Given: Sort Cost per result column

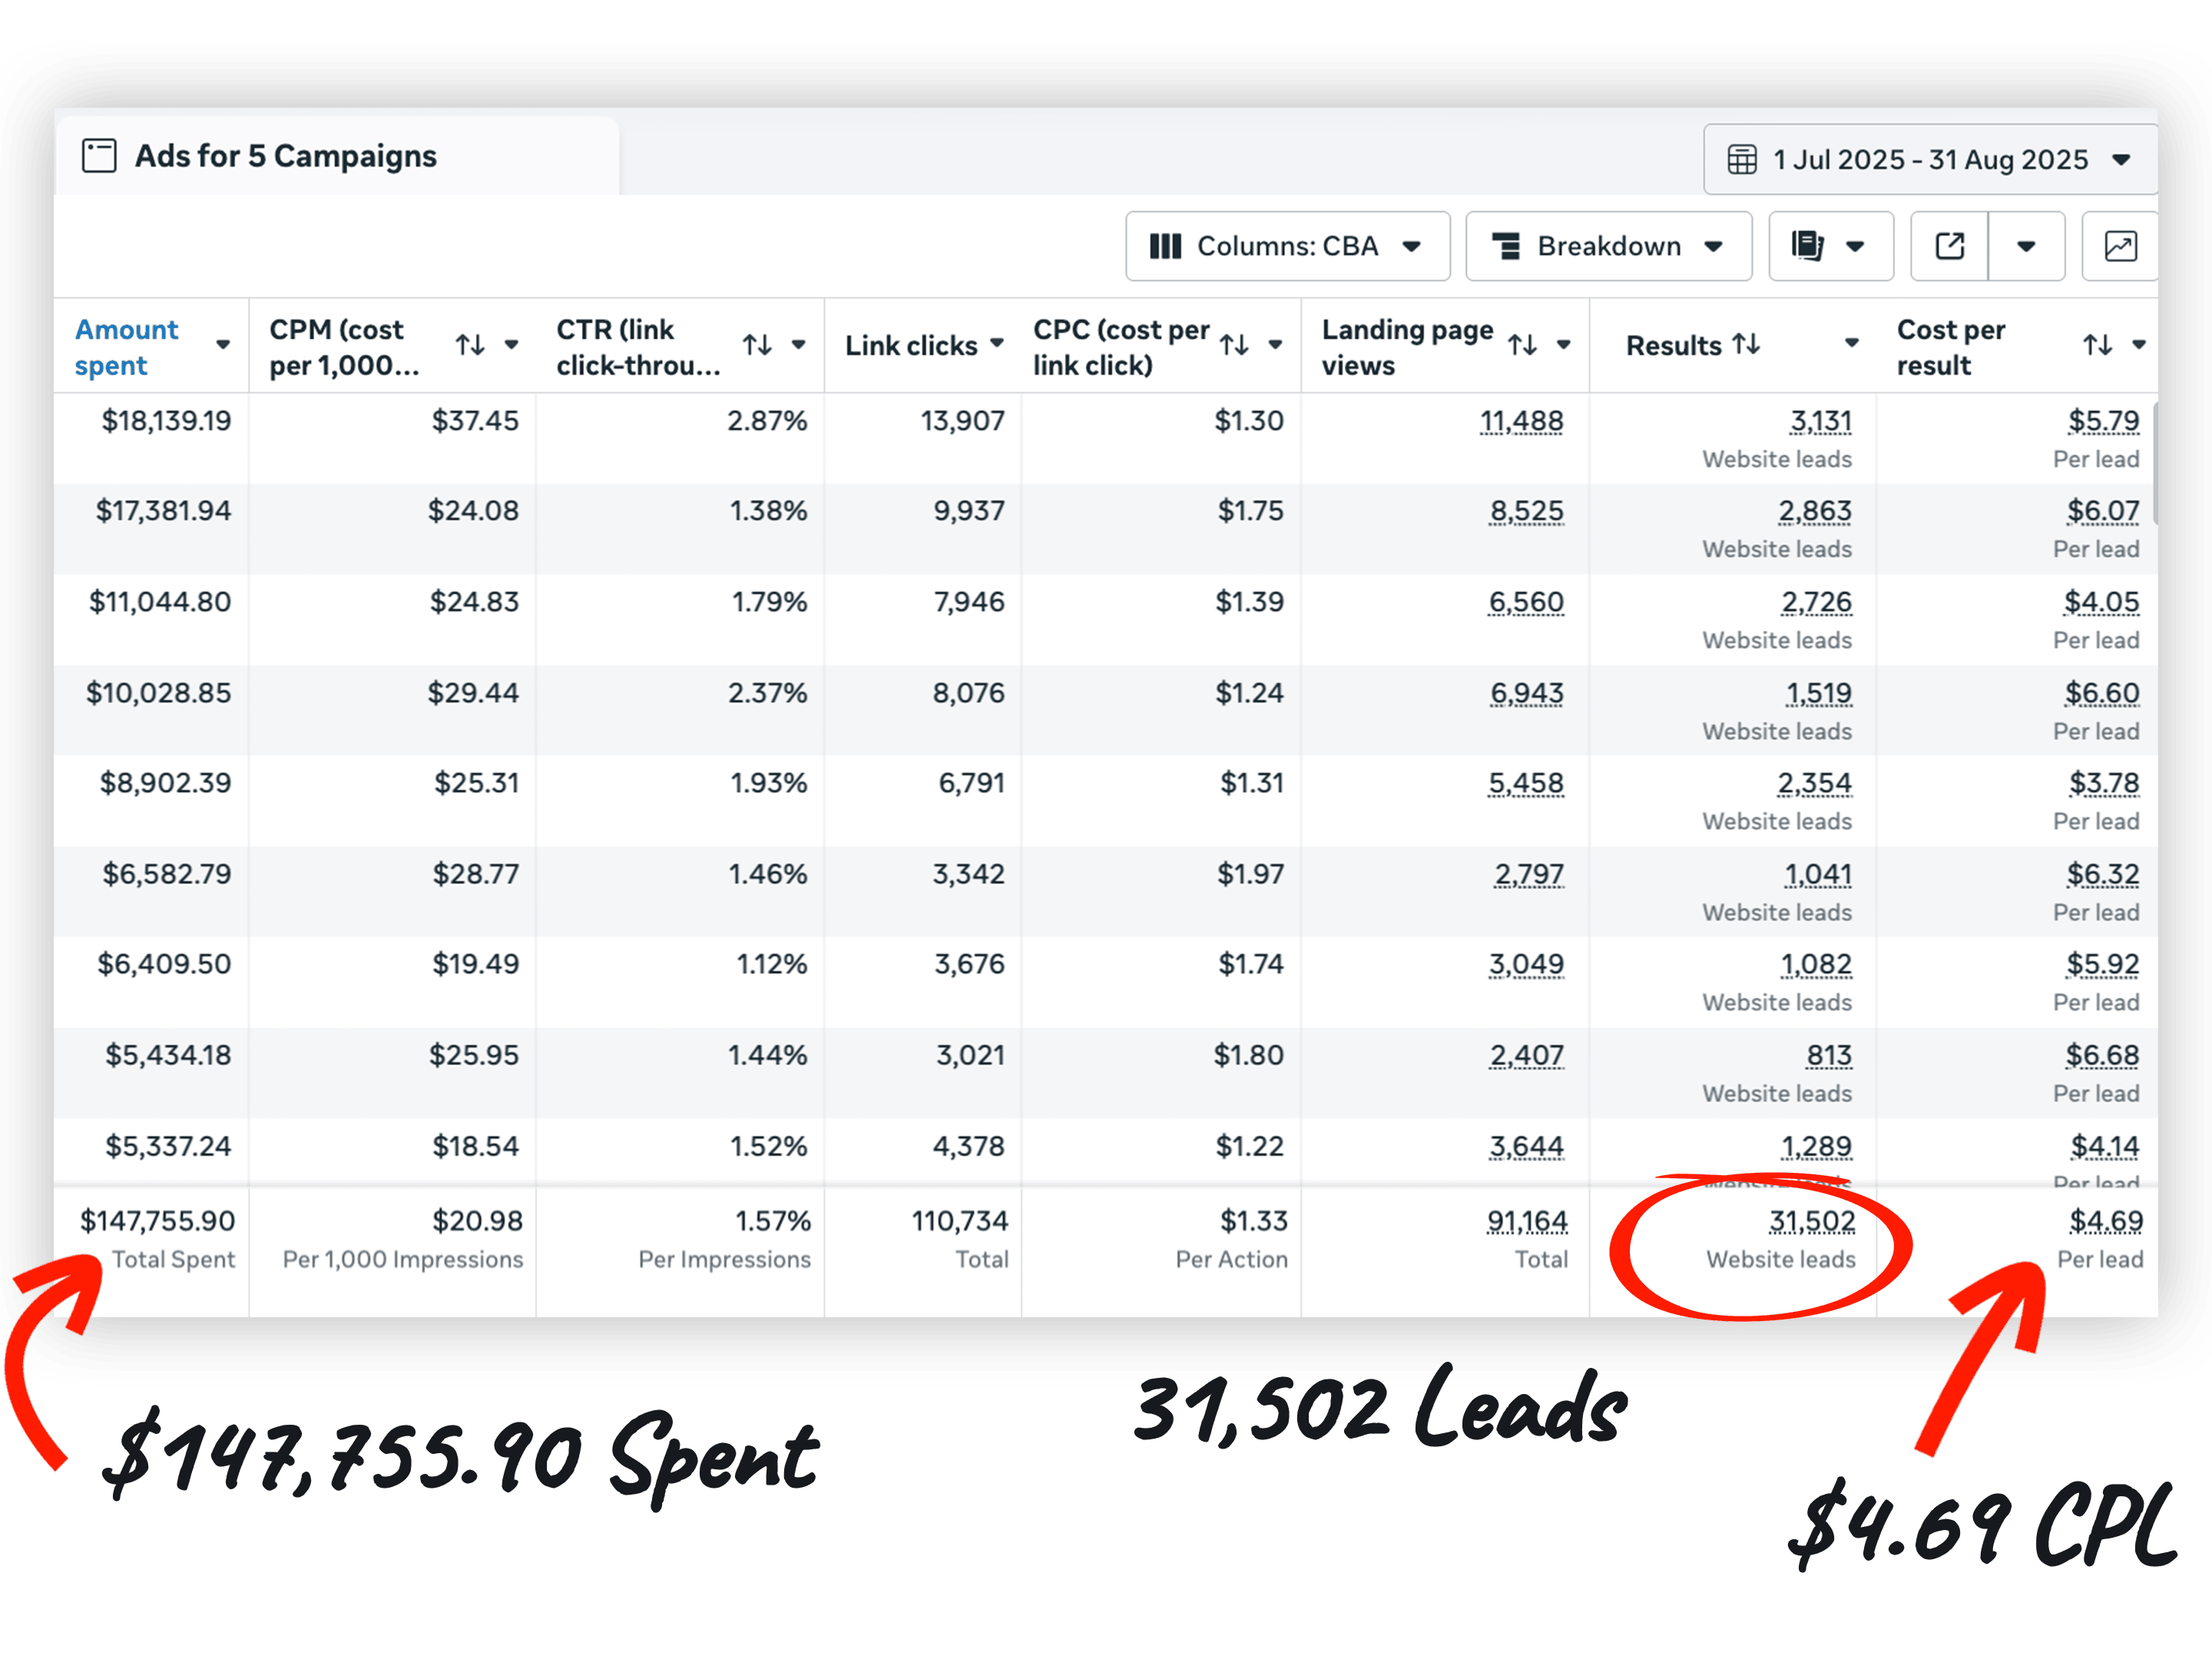Looking at the screenshot, I should pyautogui.click(x=2097, y=345).
